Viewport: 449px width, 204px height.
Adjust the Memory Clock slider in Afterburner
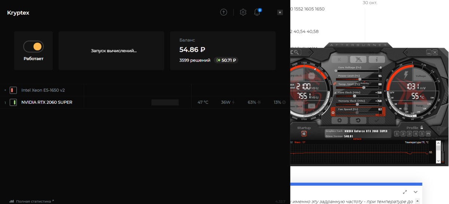(x=357, y=104)
